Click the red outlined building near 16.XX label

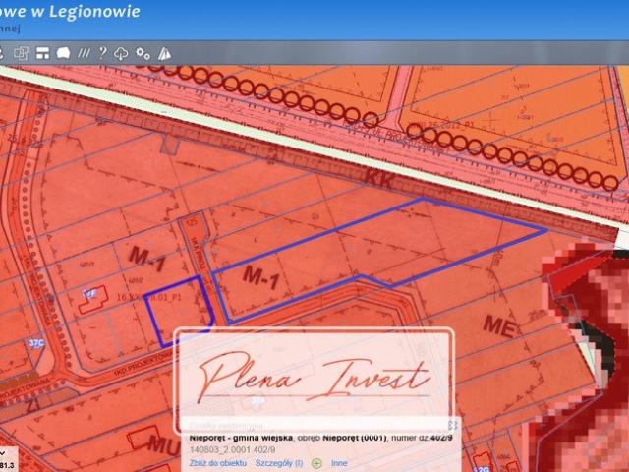pos(93,300)
